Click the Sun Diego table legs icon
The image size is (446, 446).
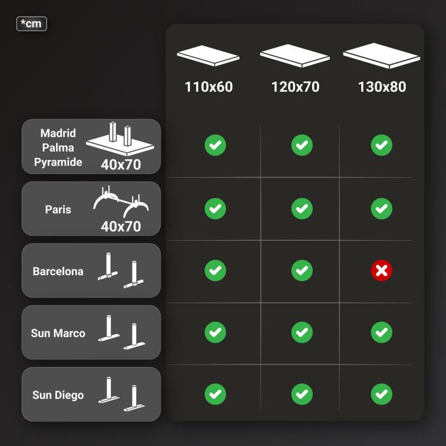tap(121, 394)
